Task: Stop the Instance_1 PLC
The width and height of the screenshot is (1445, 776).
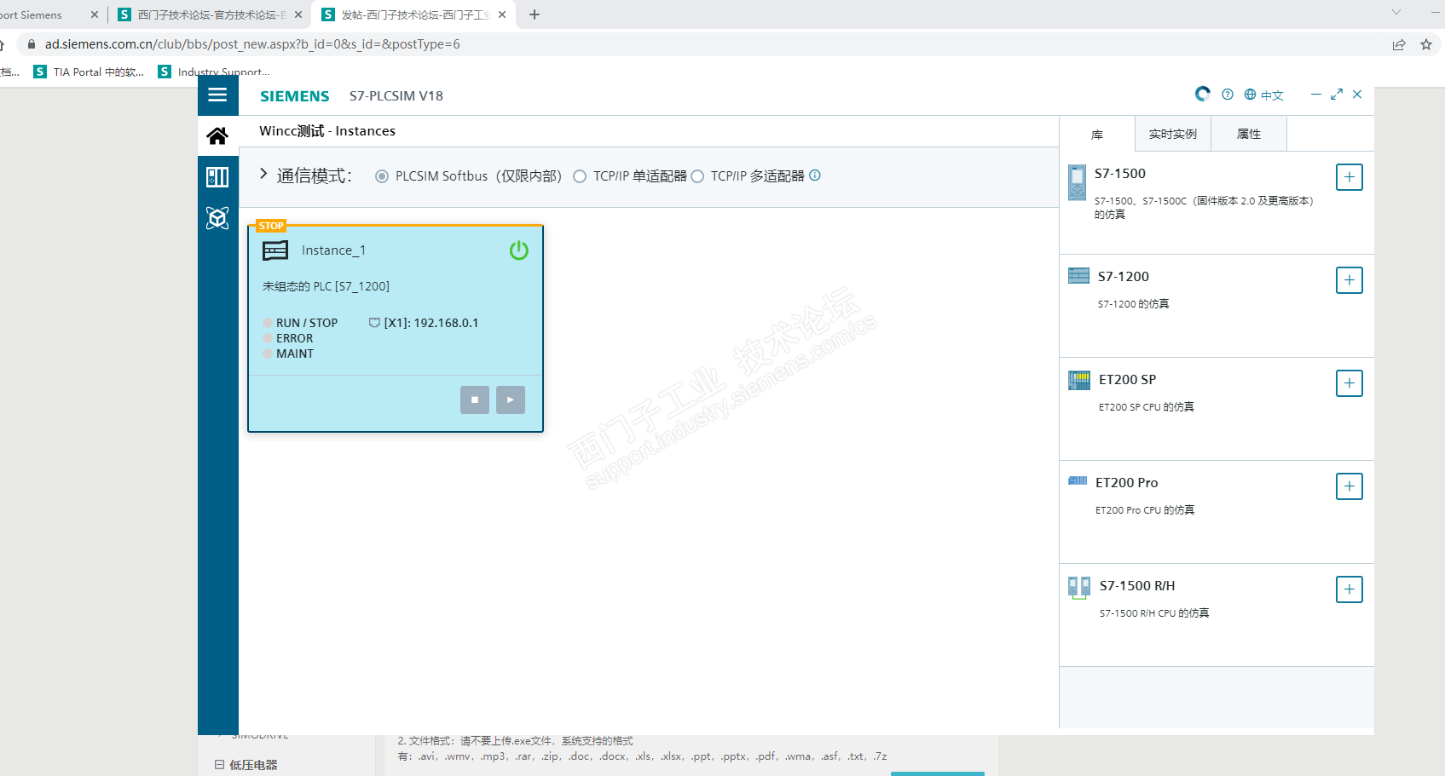Action: point(475,399)
